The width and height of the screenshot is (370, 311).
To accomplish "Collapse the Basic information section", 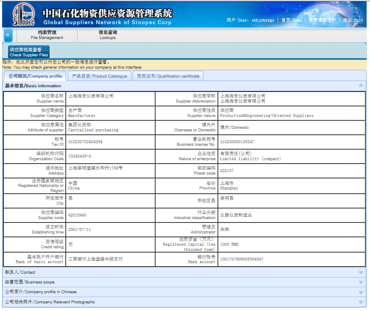I will [361, 86].
